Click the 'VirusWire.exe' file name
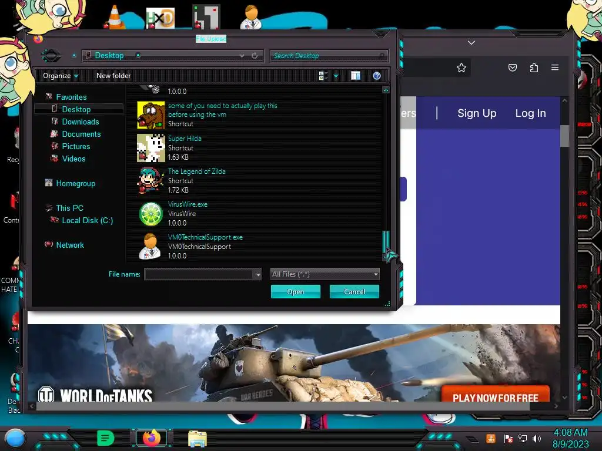 [x=188, y=204]
